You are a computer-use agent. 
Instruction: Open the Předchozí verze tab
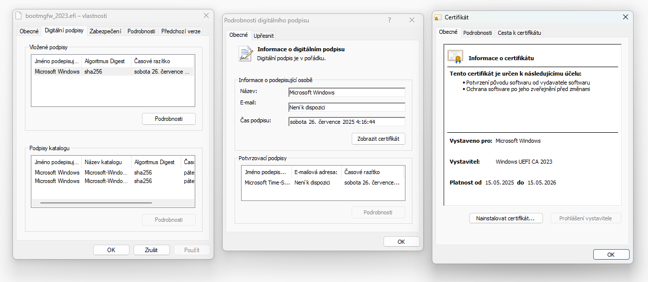click(x=181, y=31)
